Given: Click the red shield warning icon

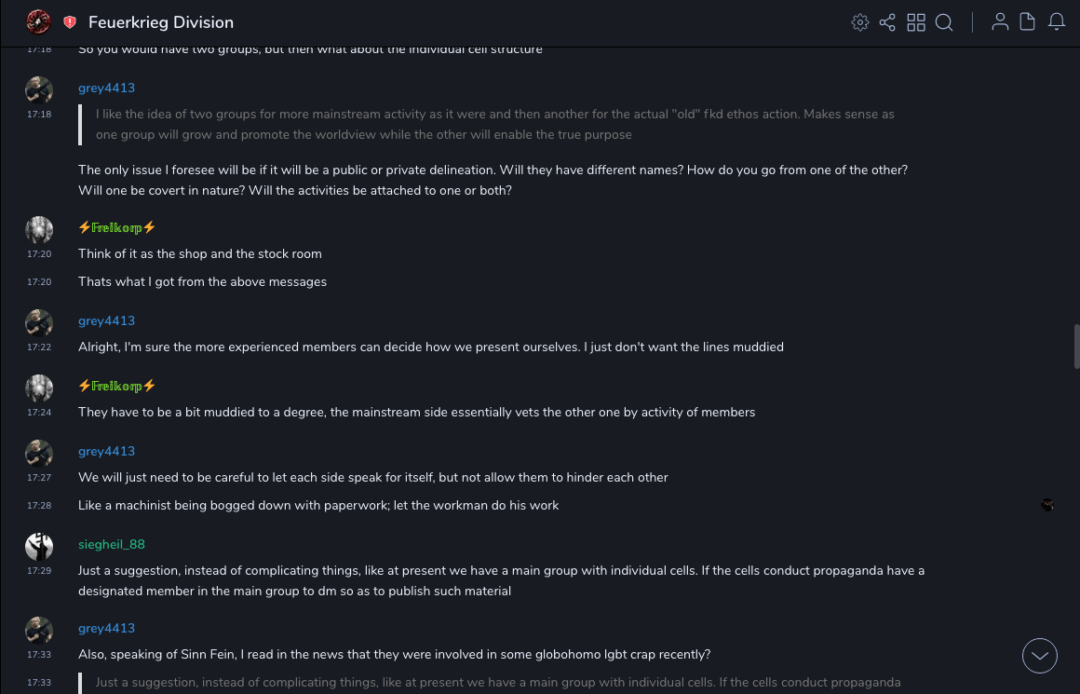Looking at the screenshot, I should point(70,22).
